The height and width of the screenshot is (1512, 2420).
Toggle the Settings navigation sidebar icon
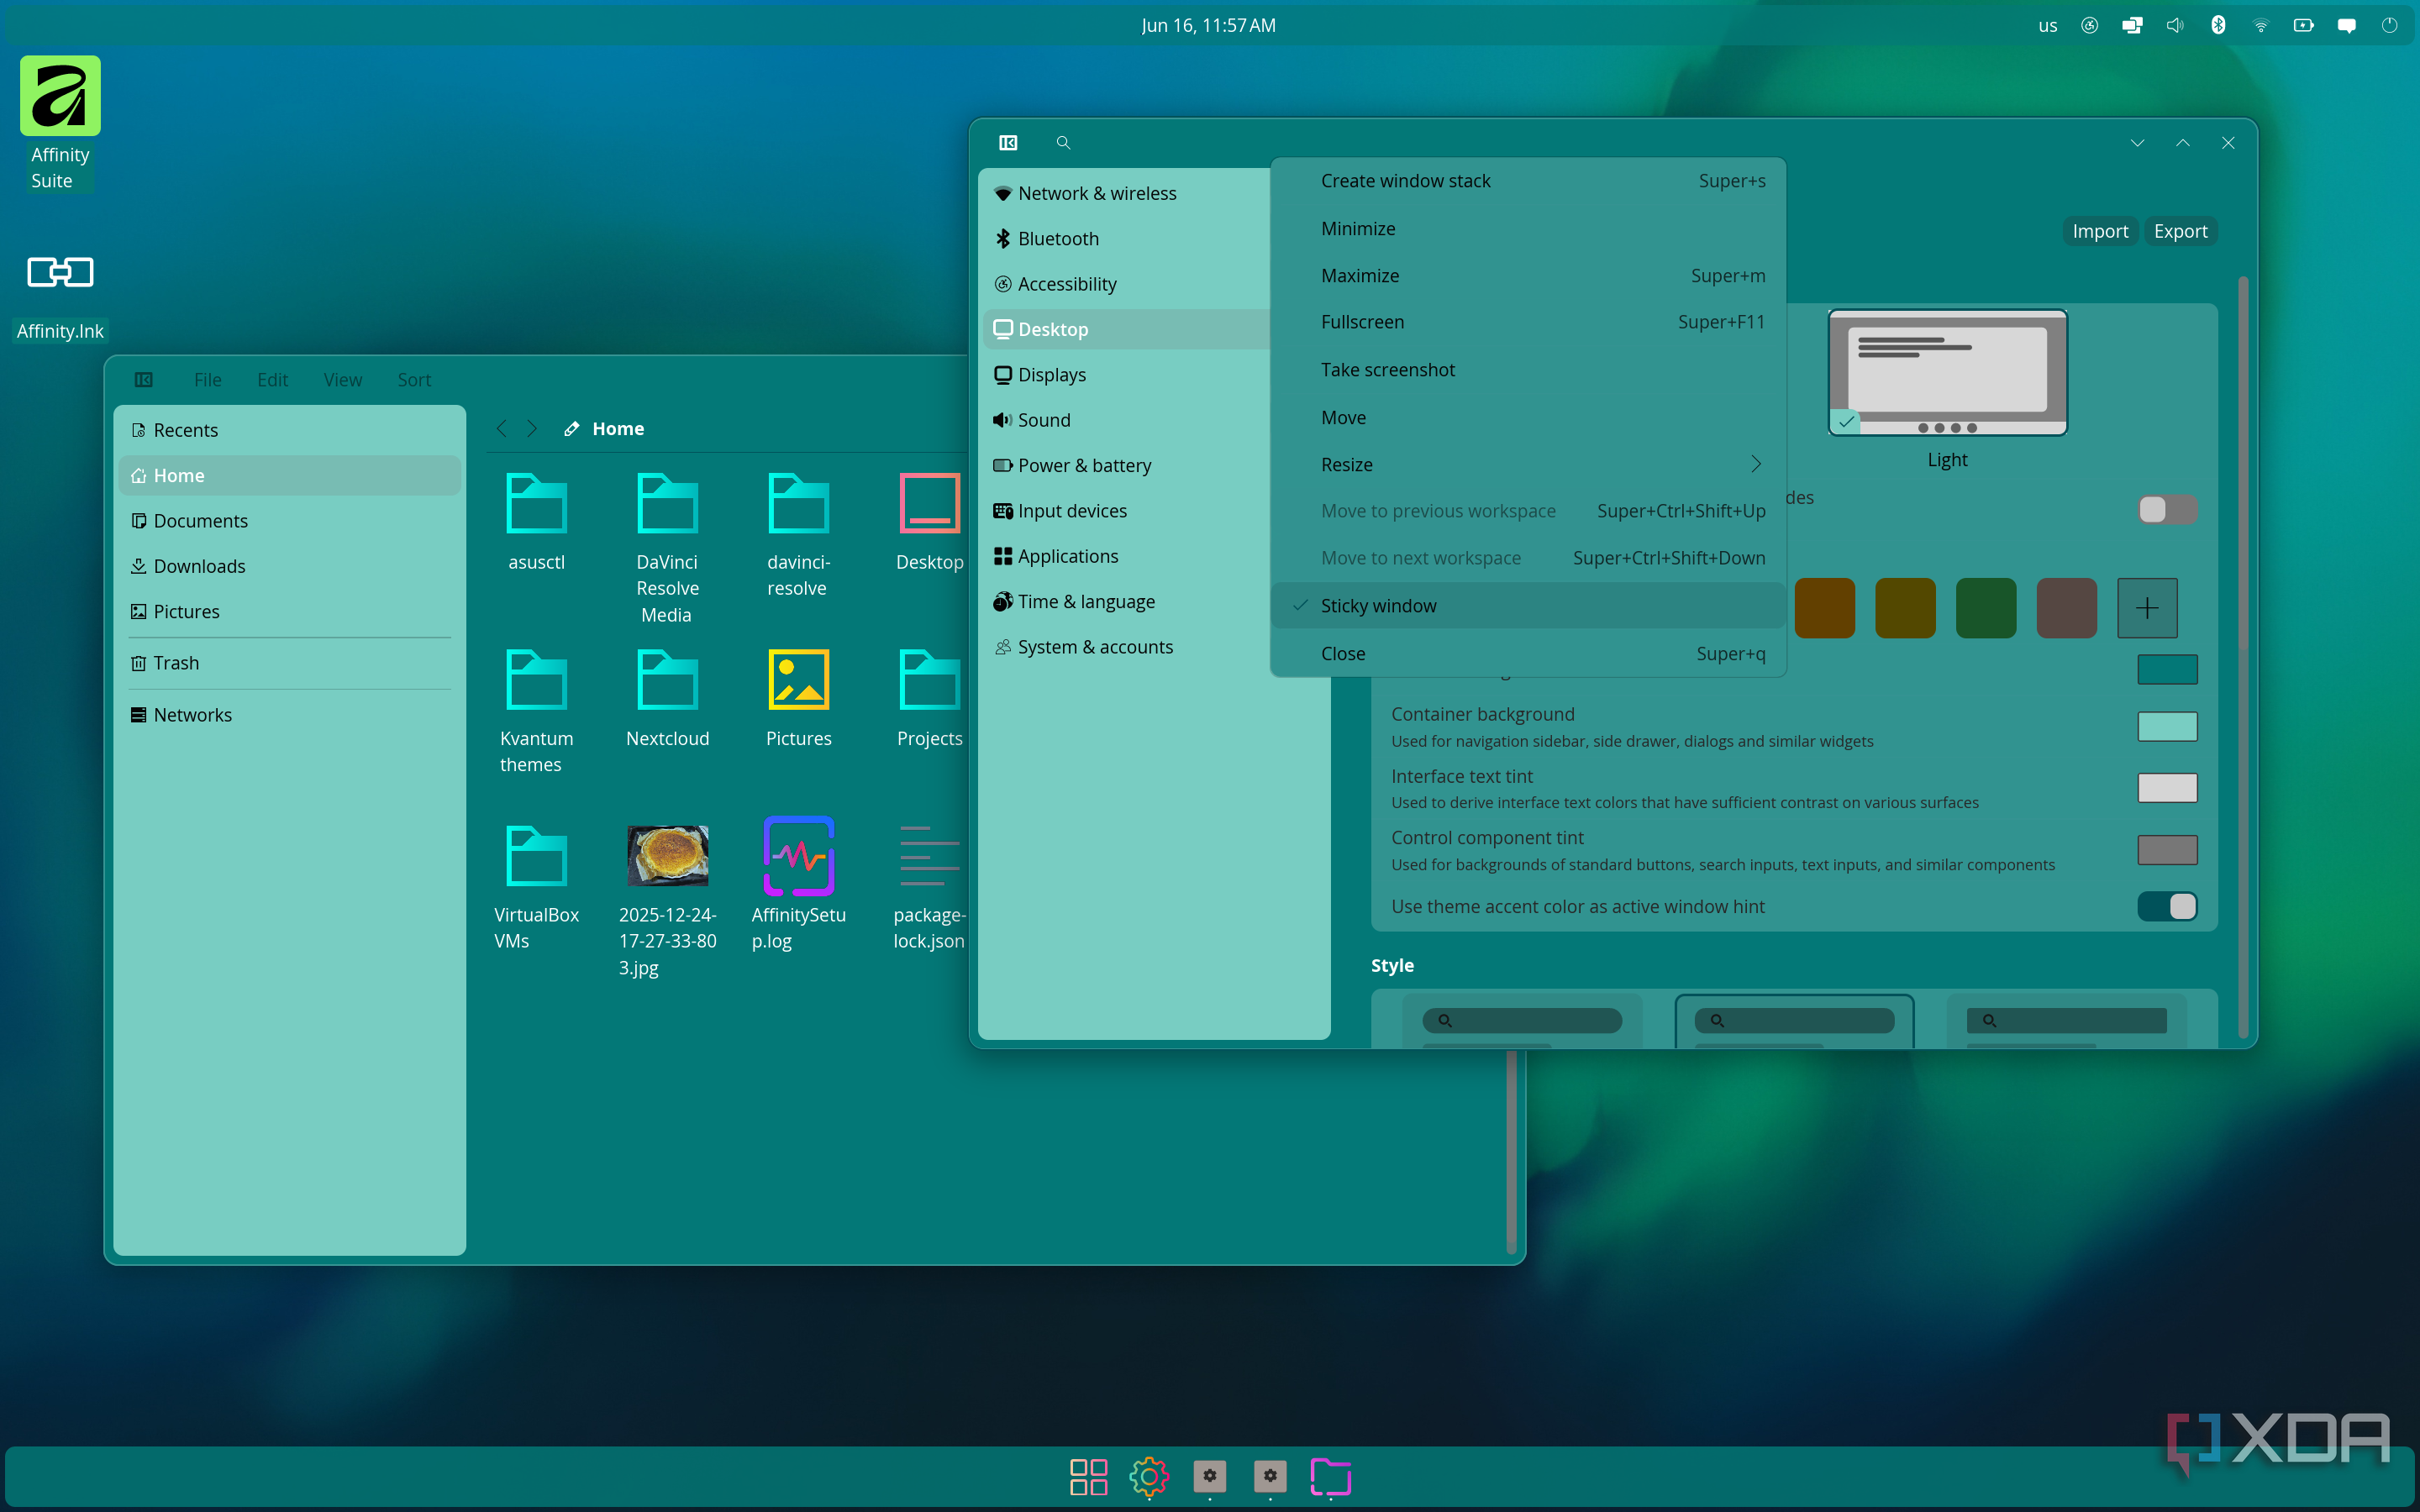pos(1008,143)
